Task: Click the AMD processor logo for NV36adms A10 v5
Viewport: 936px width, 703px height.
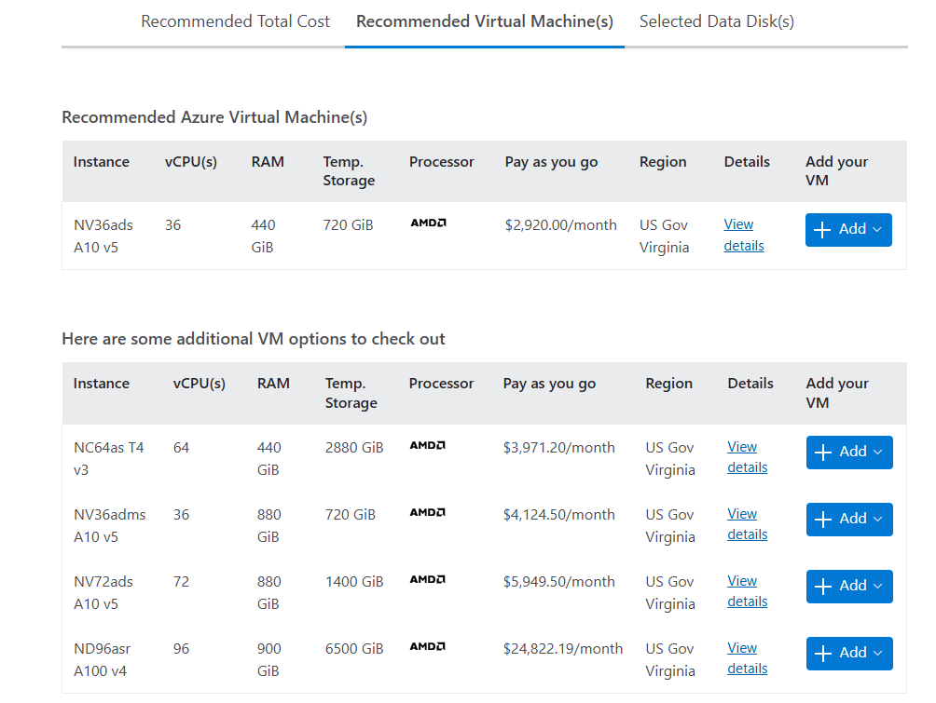Action: pos(427,512)
